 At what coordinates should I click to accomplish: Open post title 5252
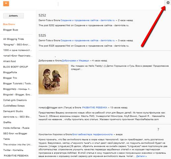click(42, 15)
